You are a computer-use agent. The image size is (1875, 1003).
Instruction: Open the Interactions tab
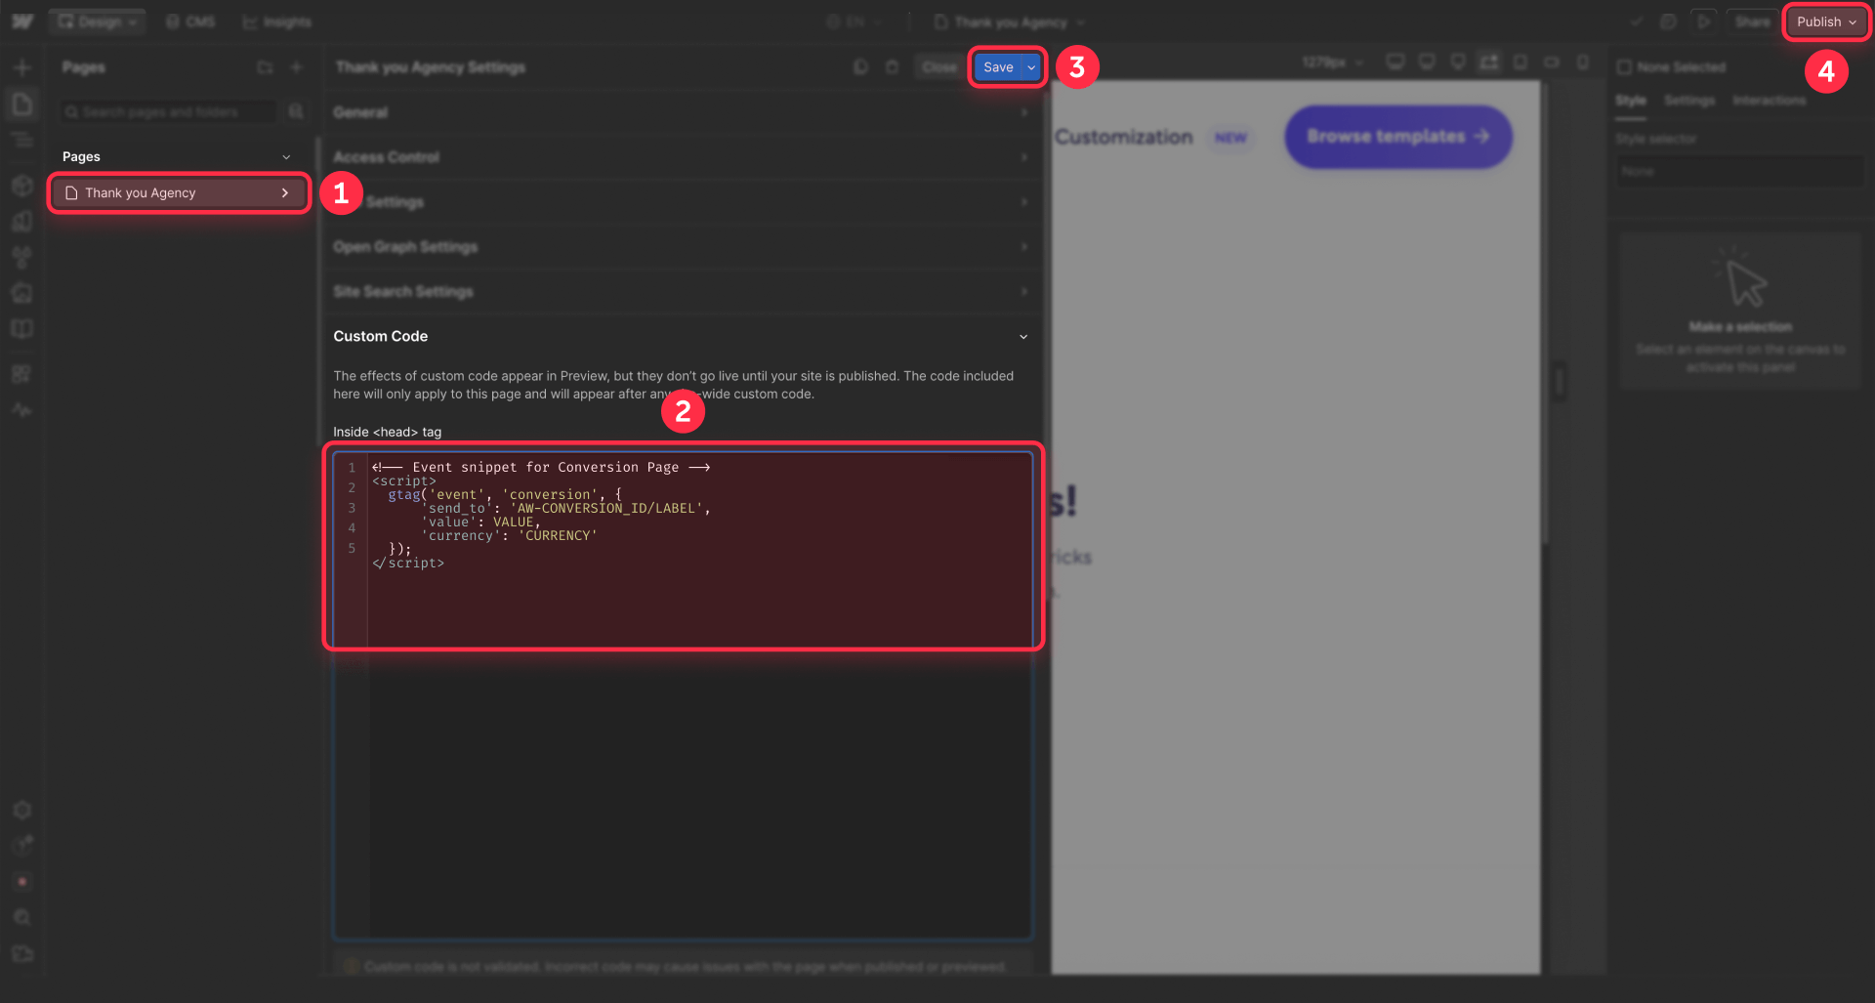(x=1770, y=100)
